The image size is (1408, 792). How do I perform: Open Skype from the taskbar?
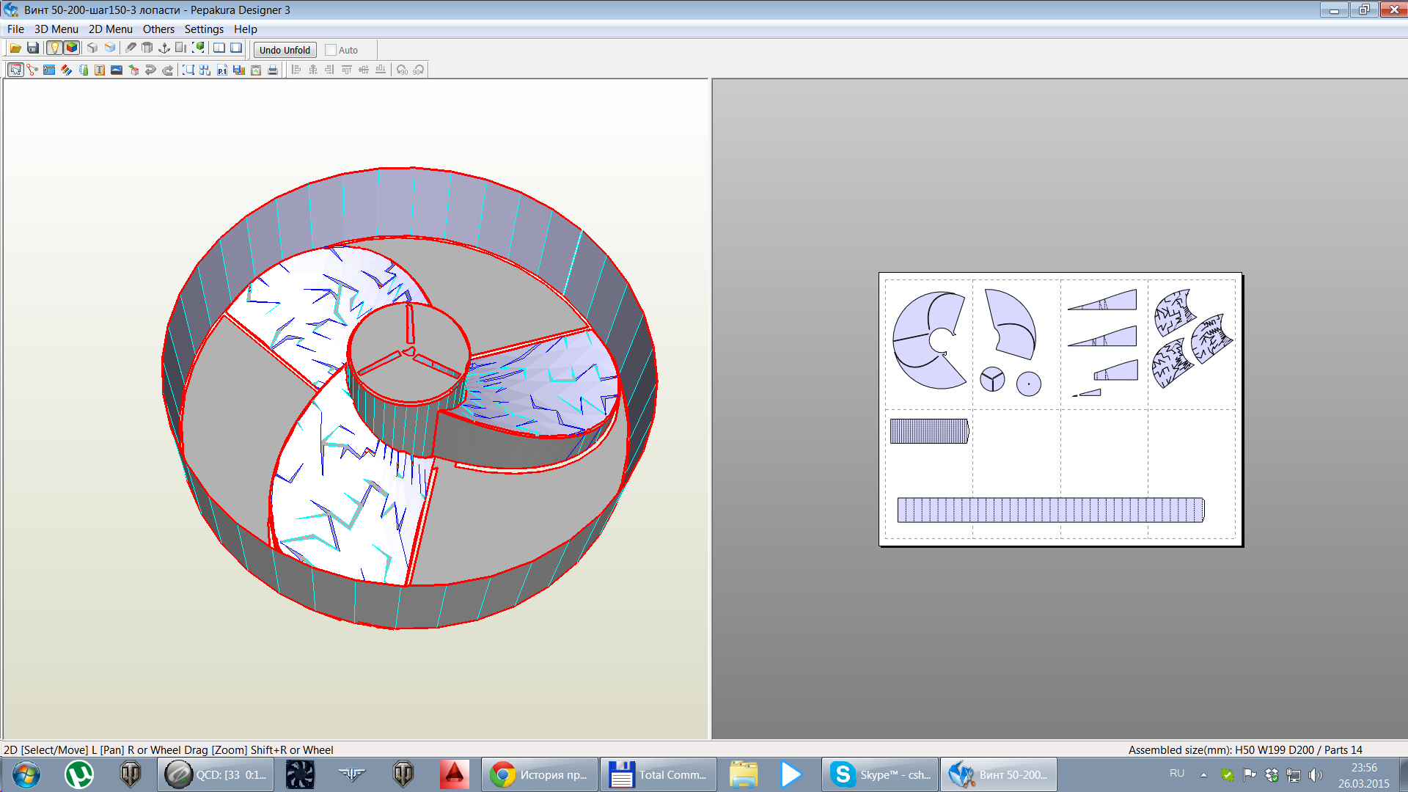point(879,774)
